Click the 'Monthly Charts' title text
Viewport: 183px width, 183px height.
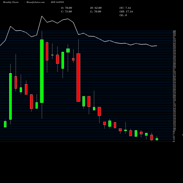pyautogui.click(x=11, y=2)
